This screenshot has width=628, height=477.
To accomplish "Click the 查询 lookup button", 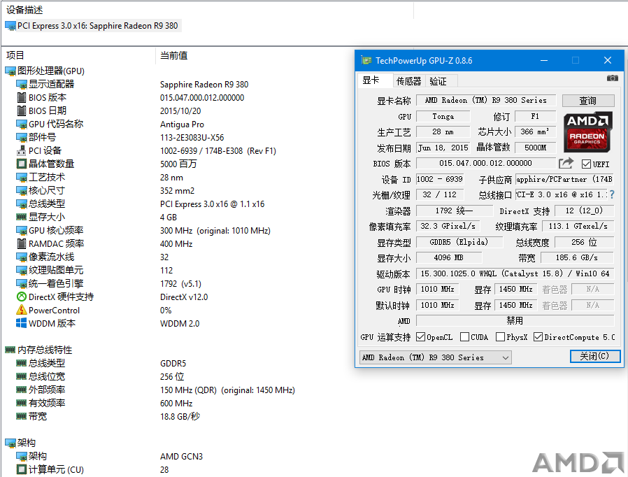I will click(x=588, y=101).
